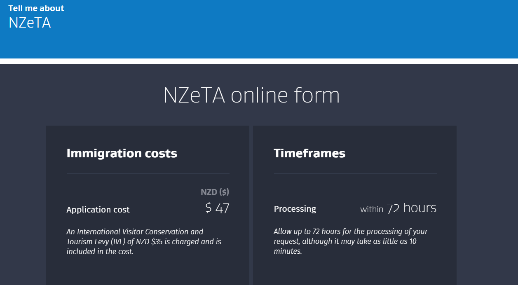This screenshot has height=285, width=518.
Task: Click the "NZD ($)" currency label
Action: tap(215, 192)
